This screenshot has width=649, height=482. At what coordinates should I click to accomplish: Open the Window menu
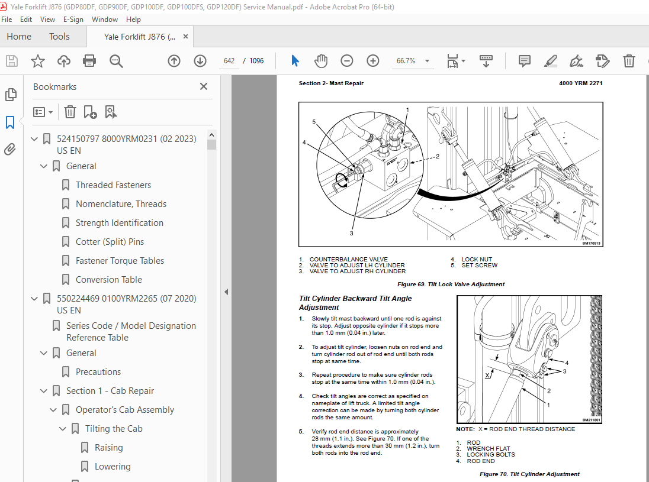[105, 20]
